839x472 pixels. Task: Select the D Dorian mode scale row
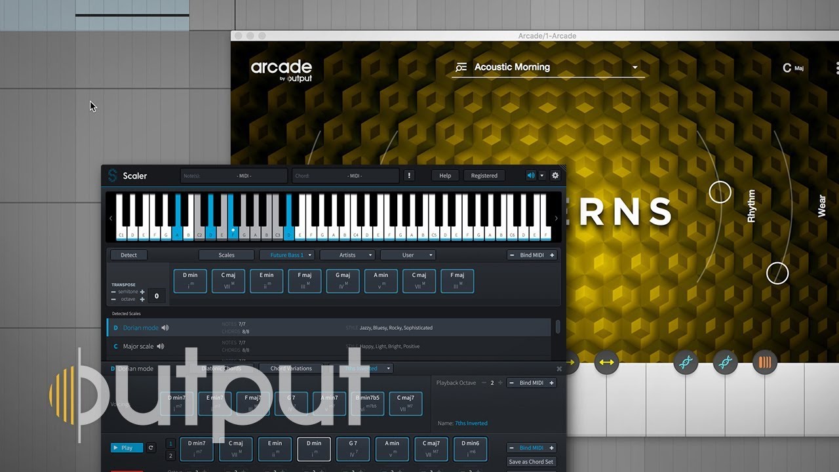pos(329,328)
